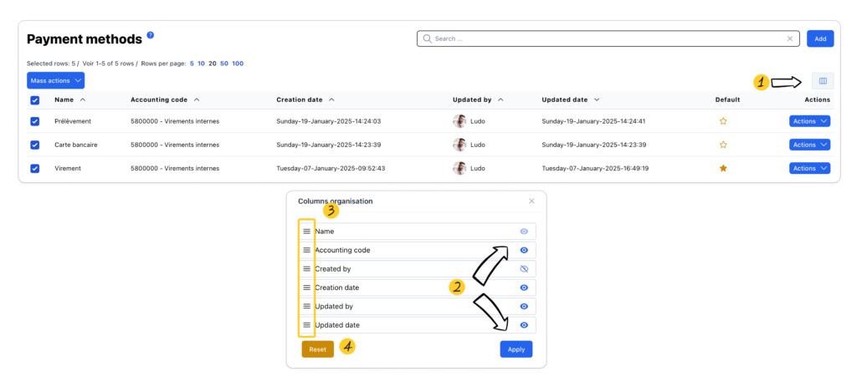Click the Add button
This screenshot has width=862, height=387.
[820, 38]
